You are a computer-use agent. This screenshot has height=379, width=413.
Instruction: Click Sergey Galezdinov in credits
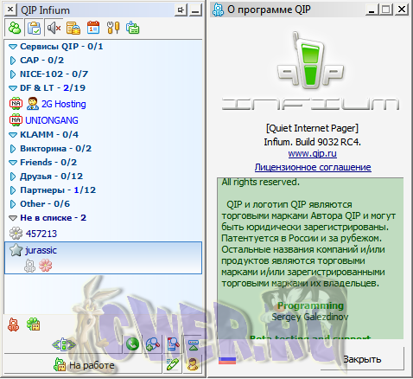[x=310, y=317]
